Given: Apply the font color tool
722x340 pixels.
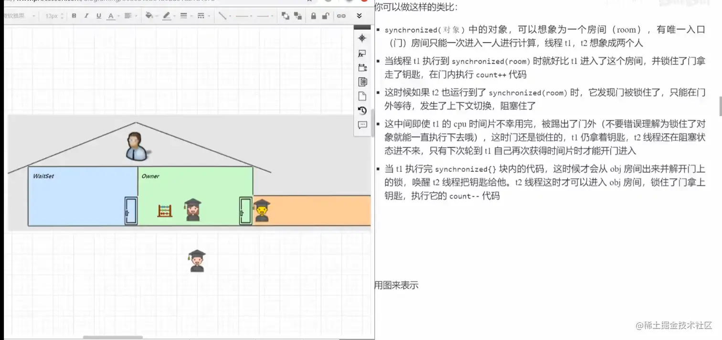Looking at the screenshot, I should [x=111, y=16].
